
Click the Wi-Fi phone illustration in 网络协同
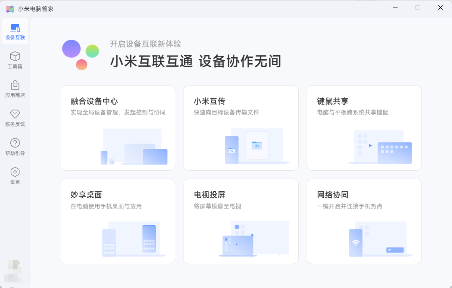pyautogui.click(x=355, y=242)
